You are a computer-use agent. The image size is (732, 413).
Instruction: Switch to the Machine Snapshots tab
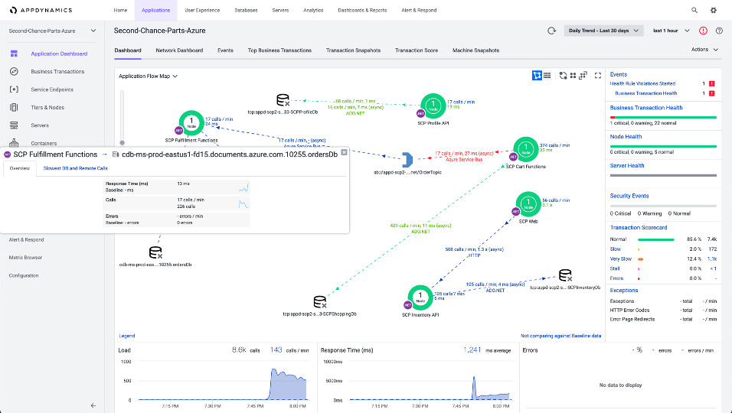point(475,50)
